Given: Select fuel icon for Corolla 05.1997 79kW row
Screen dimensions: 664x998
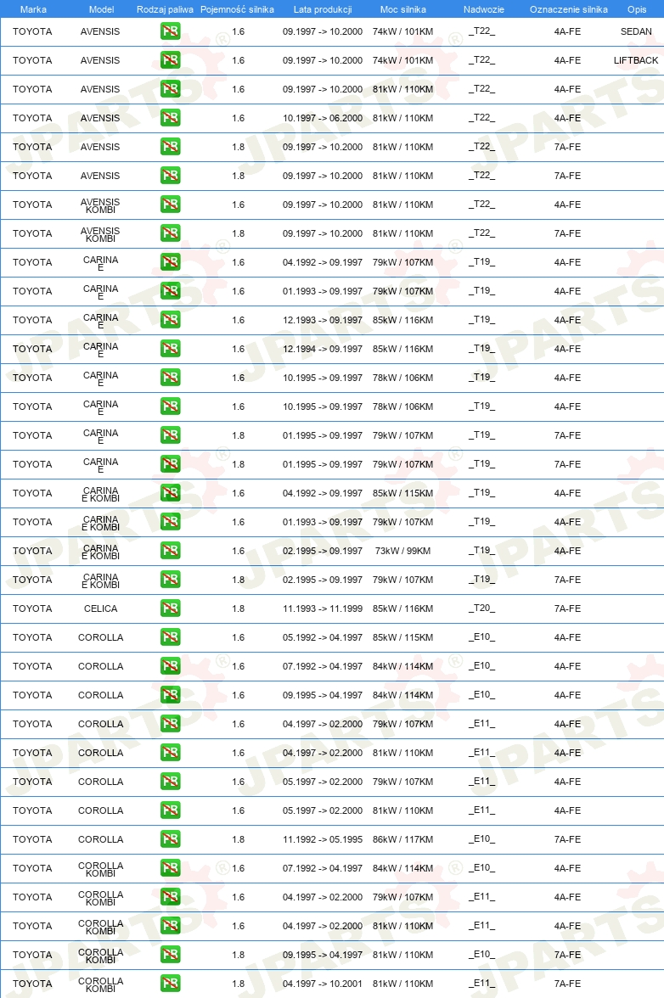Looking at the screenshot, I should point(170,782).
